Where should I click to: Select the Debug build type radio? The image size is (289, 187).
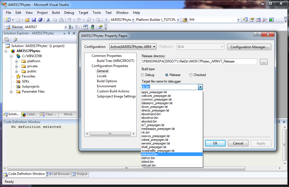click(143, 75)
